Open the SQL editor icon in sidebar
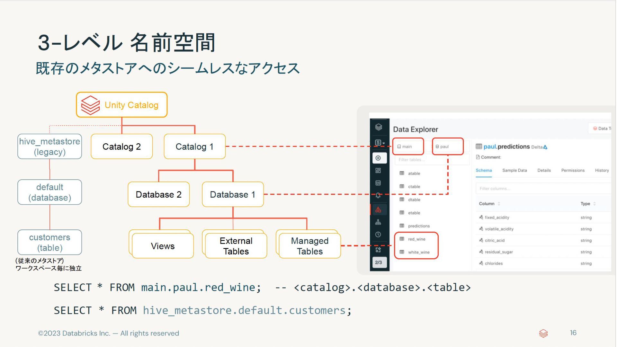Viewport: 617px width, 347px height. click(378, 183)
